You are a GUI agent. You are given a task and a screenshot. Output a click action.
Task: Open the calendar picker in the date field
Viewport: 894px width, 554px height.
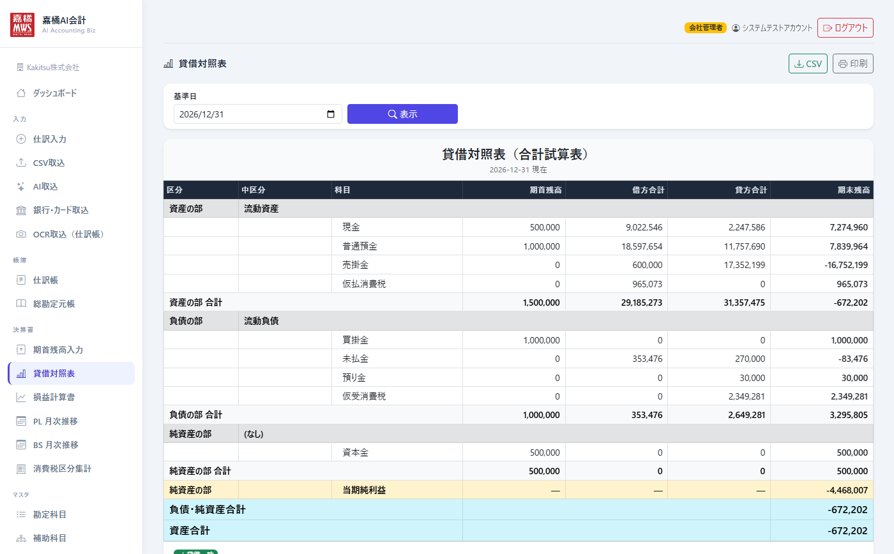[331, 114]
